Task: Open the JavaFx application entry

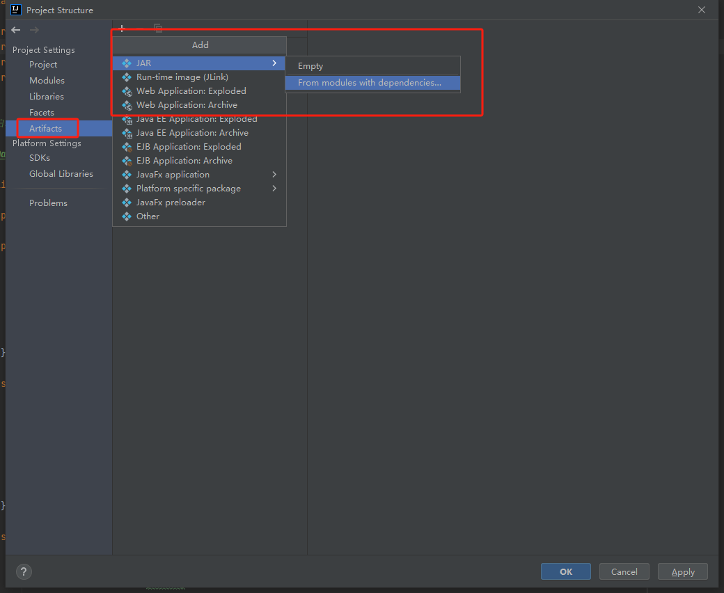Action: (199, 175)
